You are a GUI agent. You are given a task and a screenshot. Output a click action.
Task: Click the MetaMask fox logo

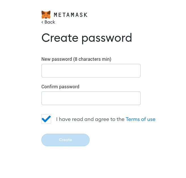pos(46,15)
